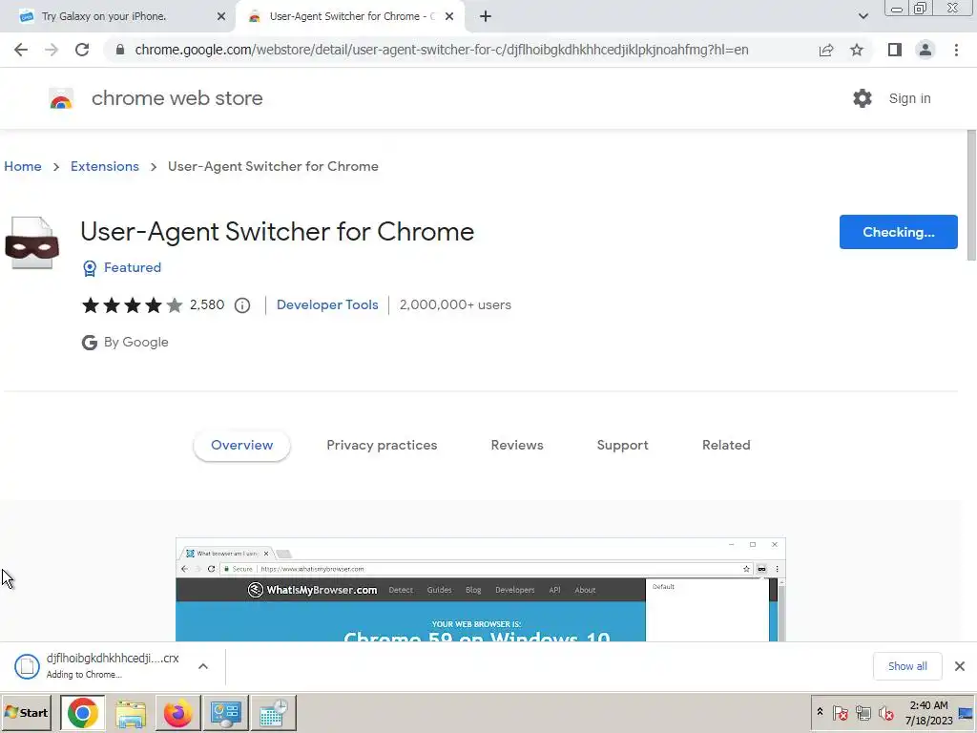977x733 pixels.
Task: Click the Featured badge
Action: point(122,268)
